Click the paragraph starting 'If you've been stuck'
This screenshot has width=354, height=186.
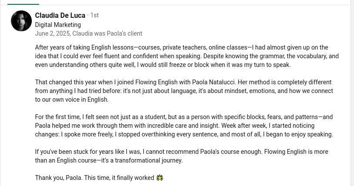(x=182, y=156)
